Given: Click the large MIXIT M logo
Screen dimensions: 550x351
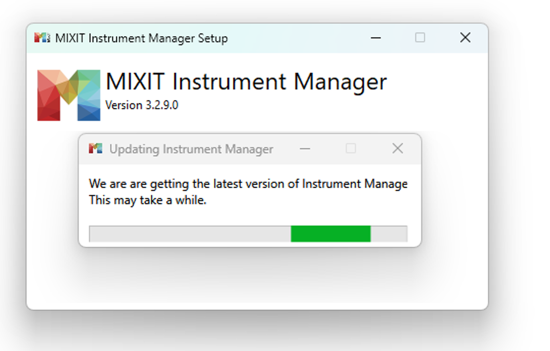Looking at the screenshot, I should pyautogui.click(x=69, y=95).
